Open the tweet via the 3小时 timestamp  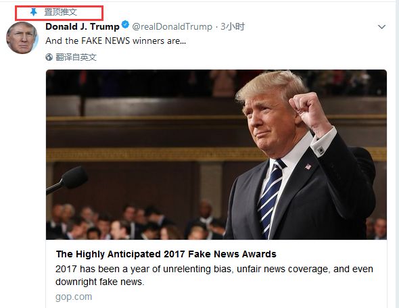[x=233, y=26]
